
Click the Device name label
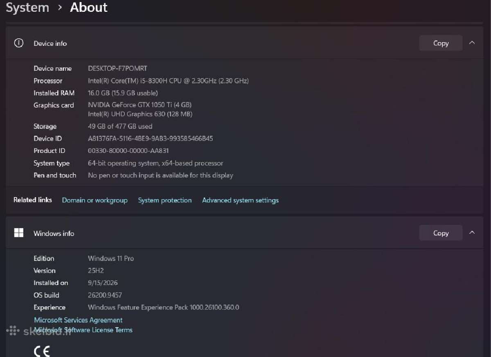pyautogui.click(x=52, y=68)
